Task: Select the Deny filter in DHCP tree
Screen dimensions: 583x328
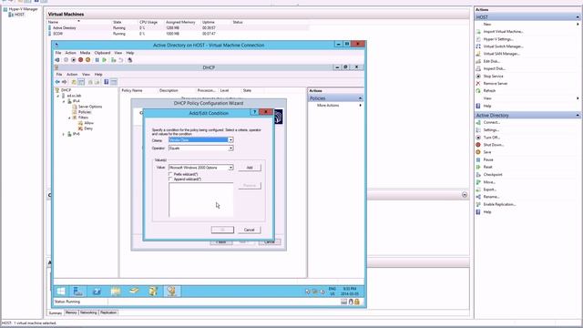Action: [88, 128]
